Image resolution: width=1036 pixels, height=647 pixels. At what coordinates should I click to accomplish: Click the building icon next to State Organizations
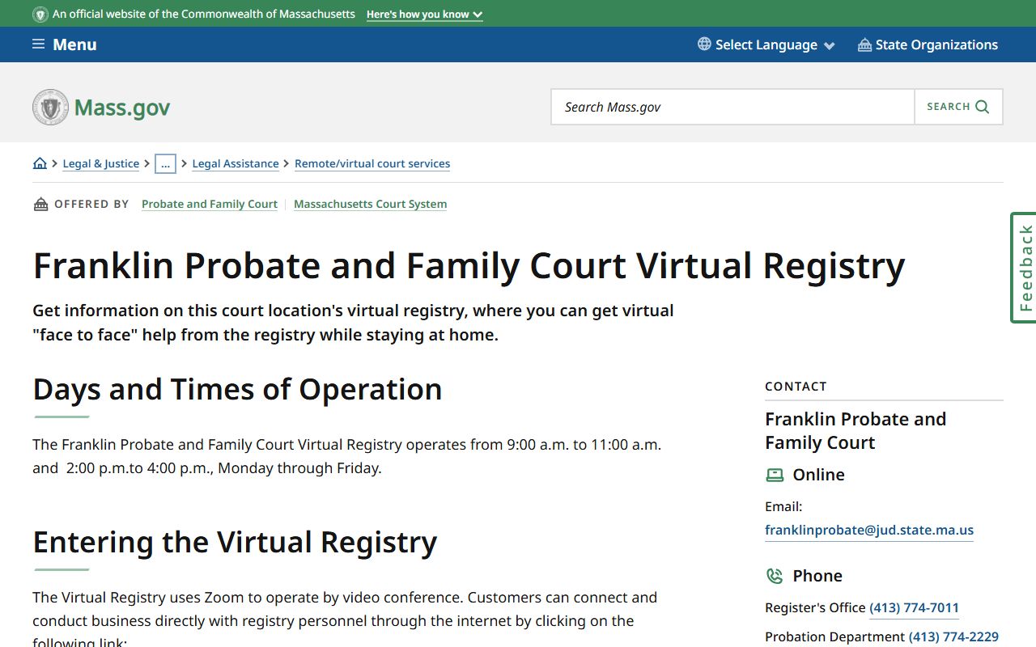[864, 44]
